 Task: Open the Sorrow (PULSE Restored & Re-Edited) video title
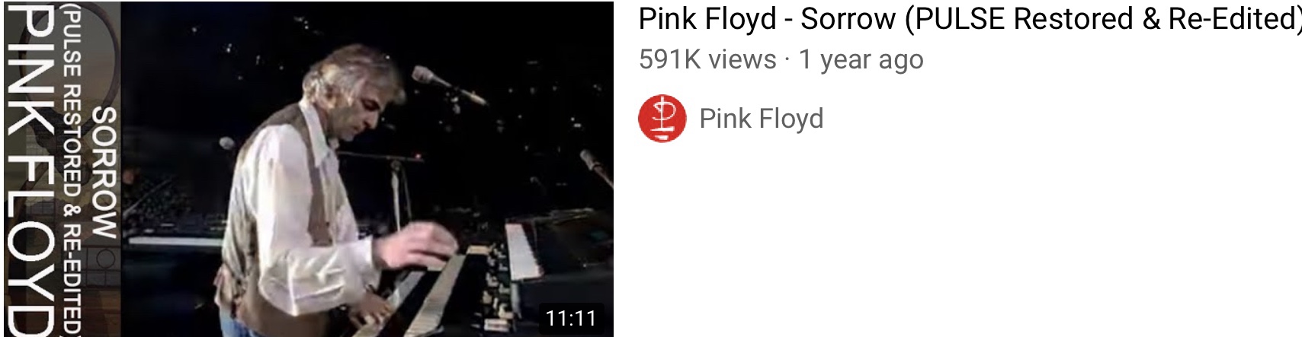pyautogui.click(x=970, y=19)
